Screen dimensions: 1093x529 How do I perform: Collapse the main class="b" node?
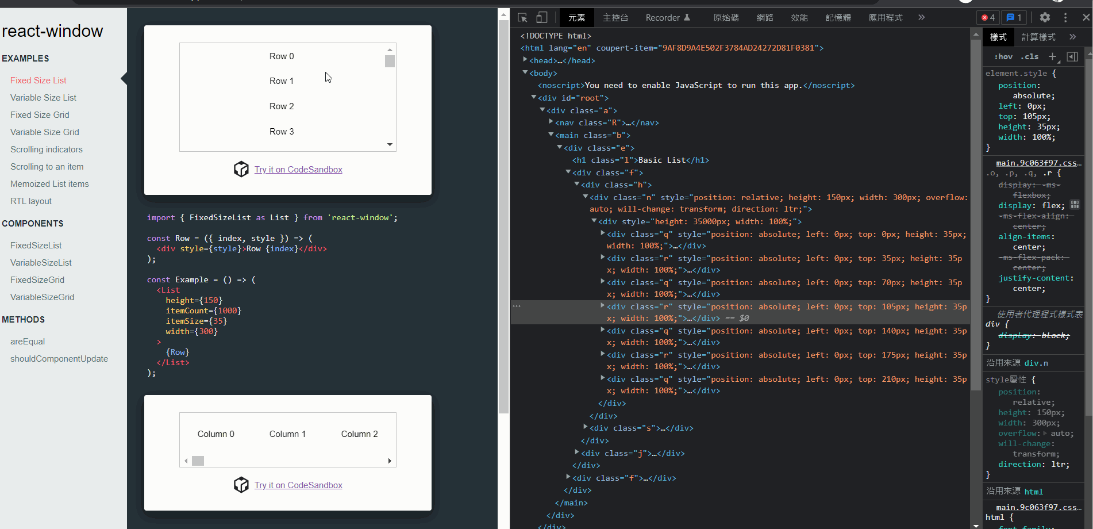(551, 135)
